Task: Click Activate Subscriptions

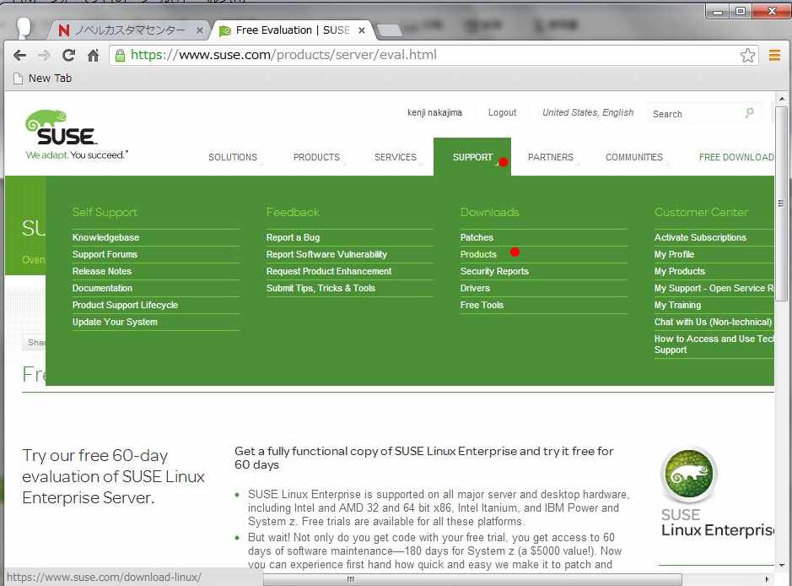Action: point(700,237)
